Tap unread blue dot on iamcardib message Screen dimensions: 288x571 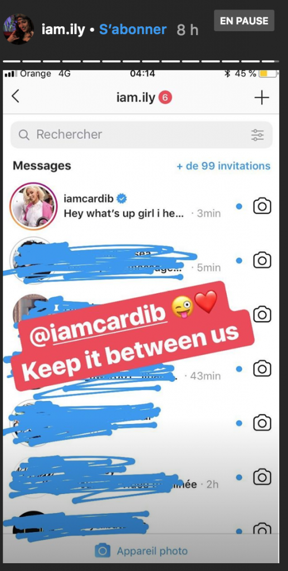[239, 206]
